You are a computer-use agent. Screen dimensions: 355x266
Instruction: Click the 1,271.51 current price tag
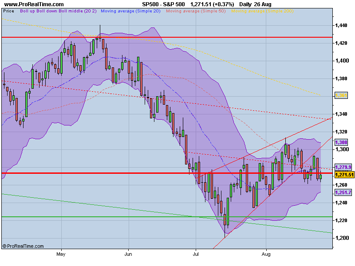click(x=344, y=175)
